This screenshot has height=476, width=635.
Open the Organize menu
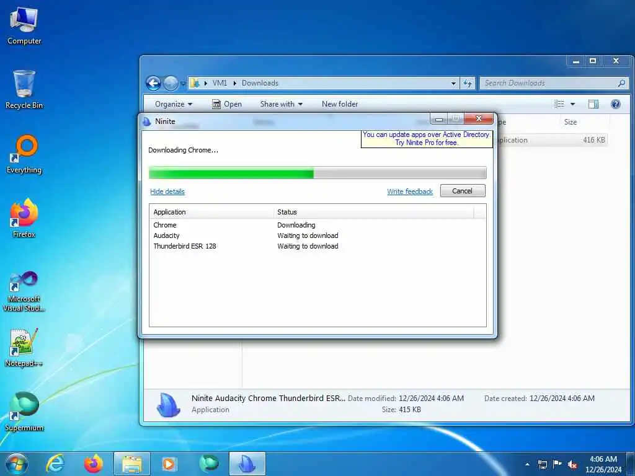click(x=174, y=104)
